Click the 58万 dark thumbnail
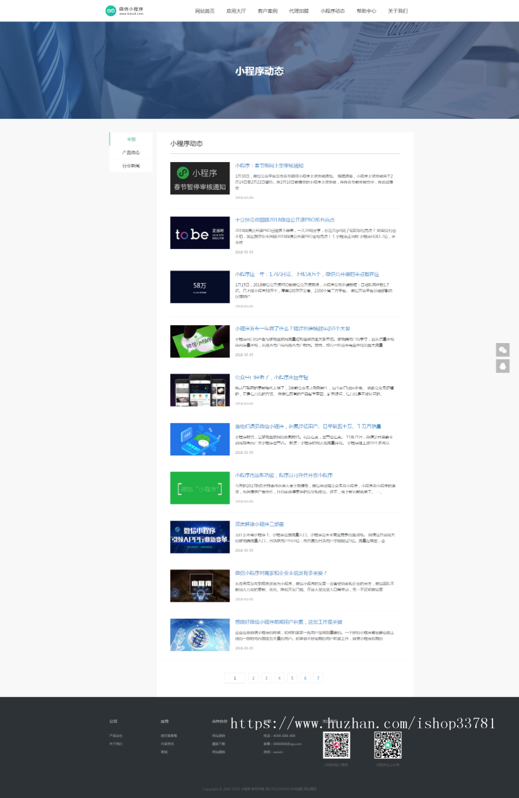 pyautogui.click(x=200, y=287)
